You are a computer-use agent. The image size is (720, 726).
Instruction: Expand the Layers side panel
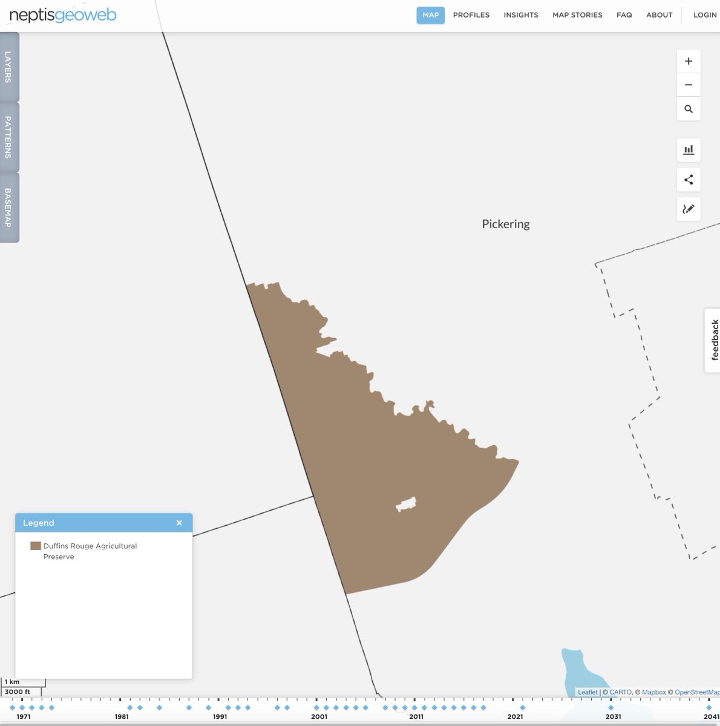9,67
